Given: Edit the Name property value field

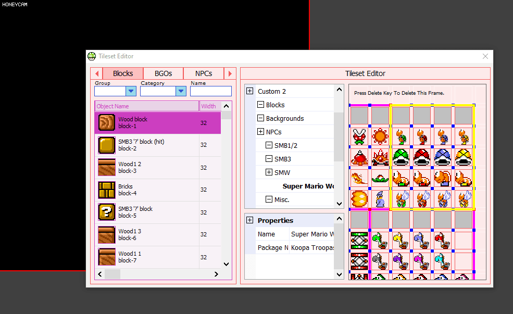Looking at the screenshot, I should pyautogui.click(x=312, y=234).
